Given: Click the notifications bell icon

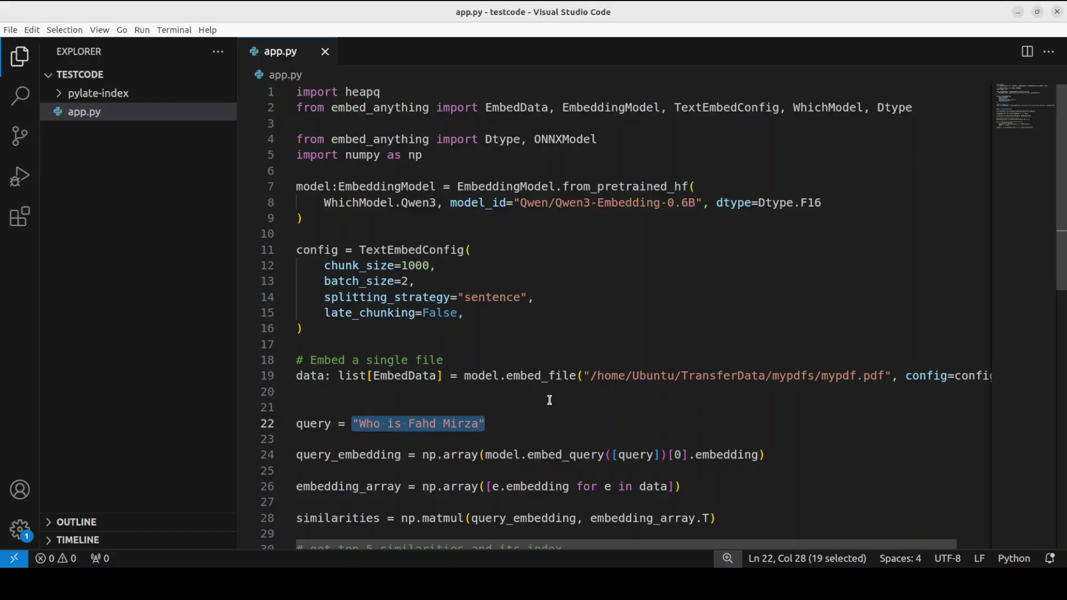Looking at the screenshot, I should pyautogui.click(x=1050, y=558).
